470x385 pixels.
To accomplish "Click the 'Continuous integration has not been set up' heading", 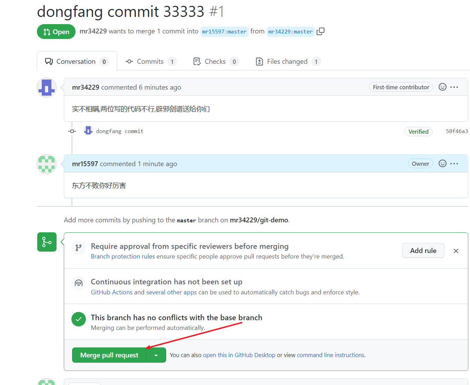I will [x=167, y=282].
